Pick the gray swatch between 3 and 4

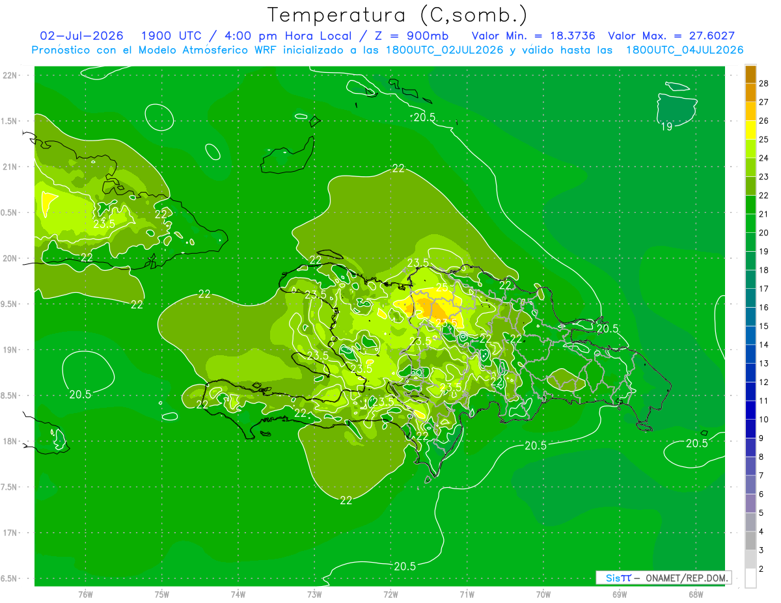750,541
